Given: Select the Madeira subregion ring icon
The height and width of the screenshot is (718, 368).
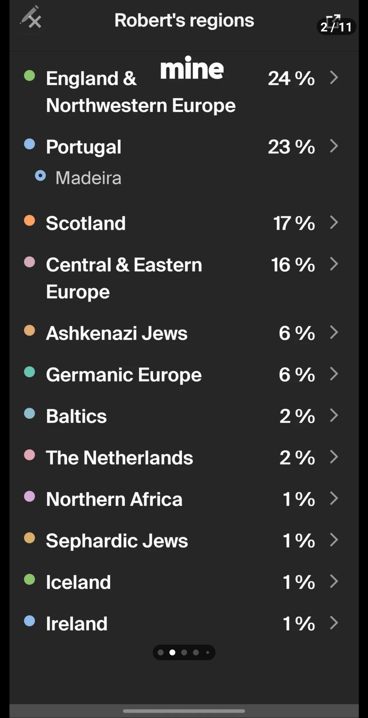Looking at the screenshot, I should point(40,176).
